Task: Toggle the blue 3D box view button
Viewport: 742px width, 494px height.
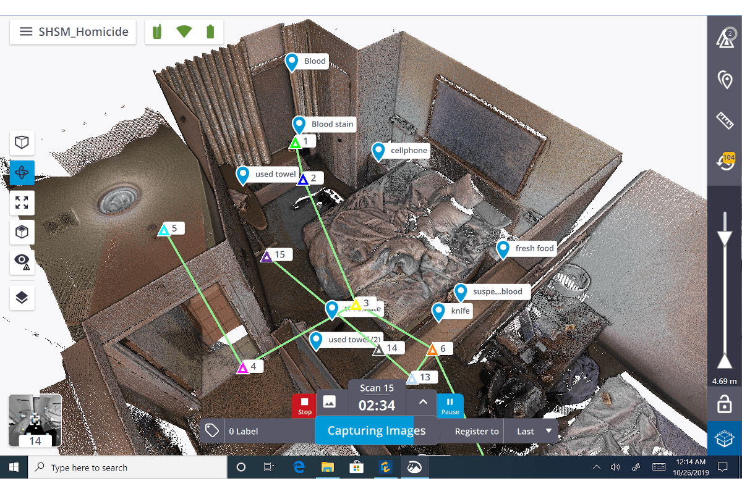Action: tap(724, 438)
